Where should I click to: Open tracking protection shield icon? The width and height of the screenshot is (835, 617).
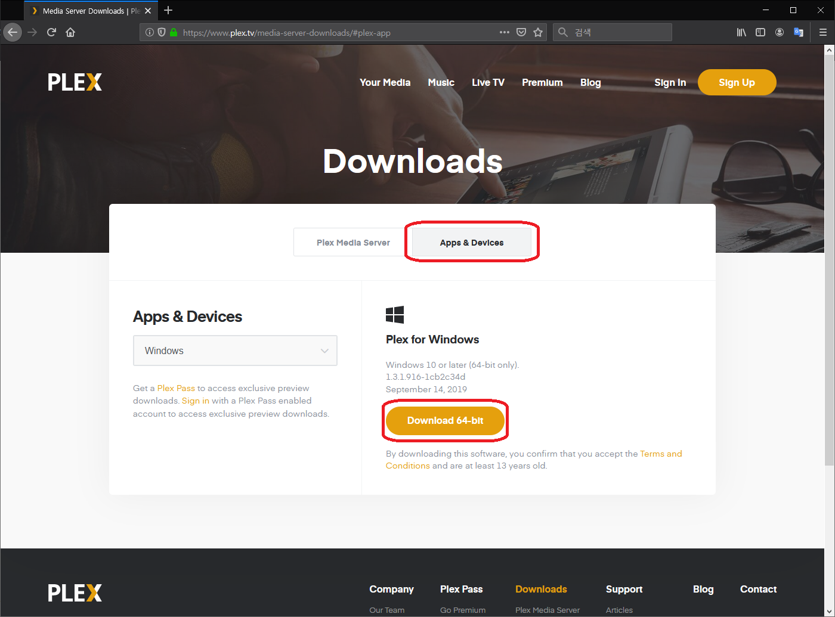coord(161,32)
